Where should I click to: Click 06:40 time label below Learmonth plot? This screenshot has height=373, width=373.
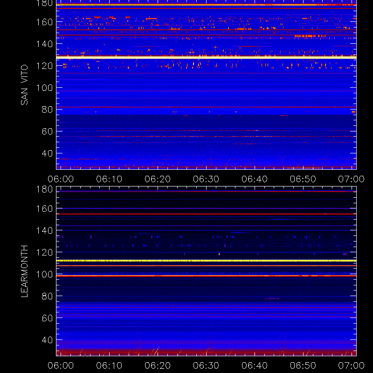click(x=255, y=366)
